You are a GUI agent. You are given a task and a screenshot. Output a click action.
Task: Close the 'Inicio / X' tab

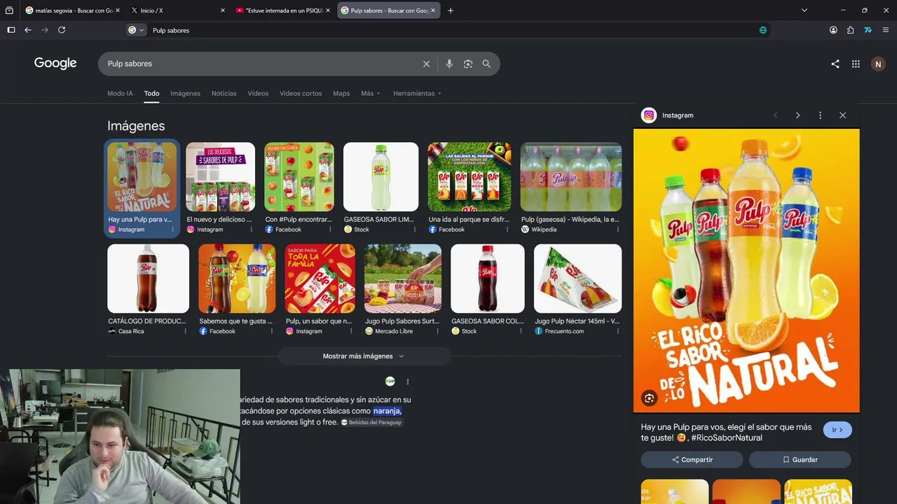223,10
